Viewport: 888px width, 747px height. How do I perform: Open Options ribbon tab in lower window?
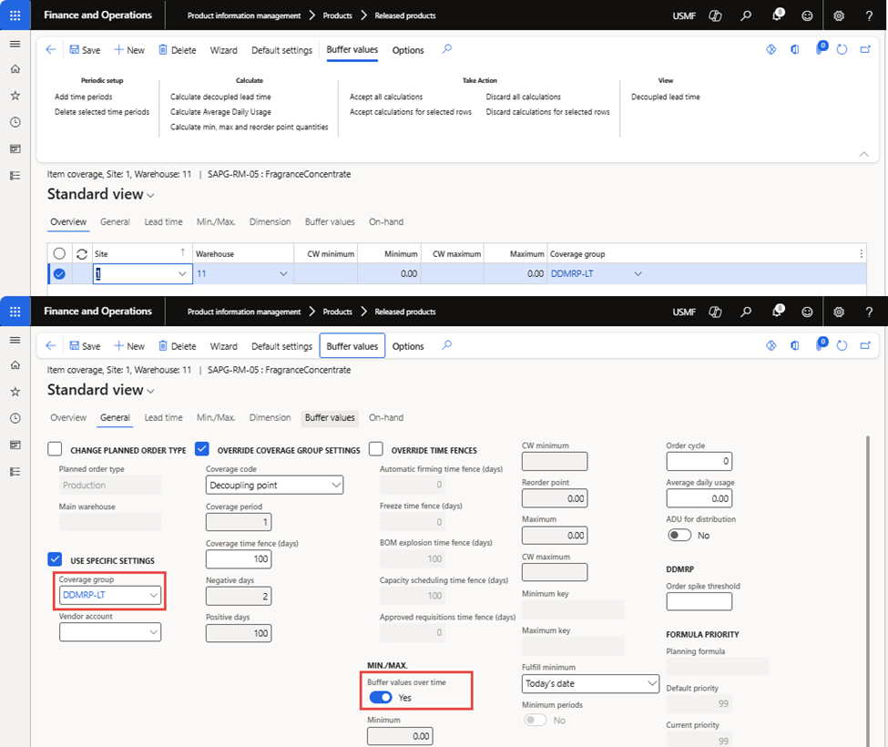pos(408,346)
